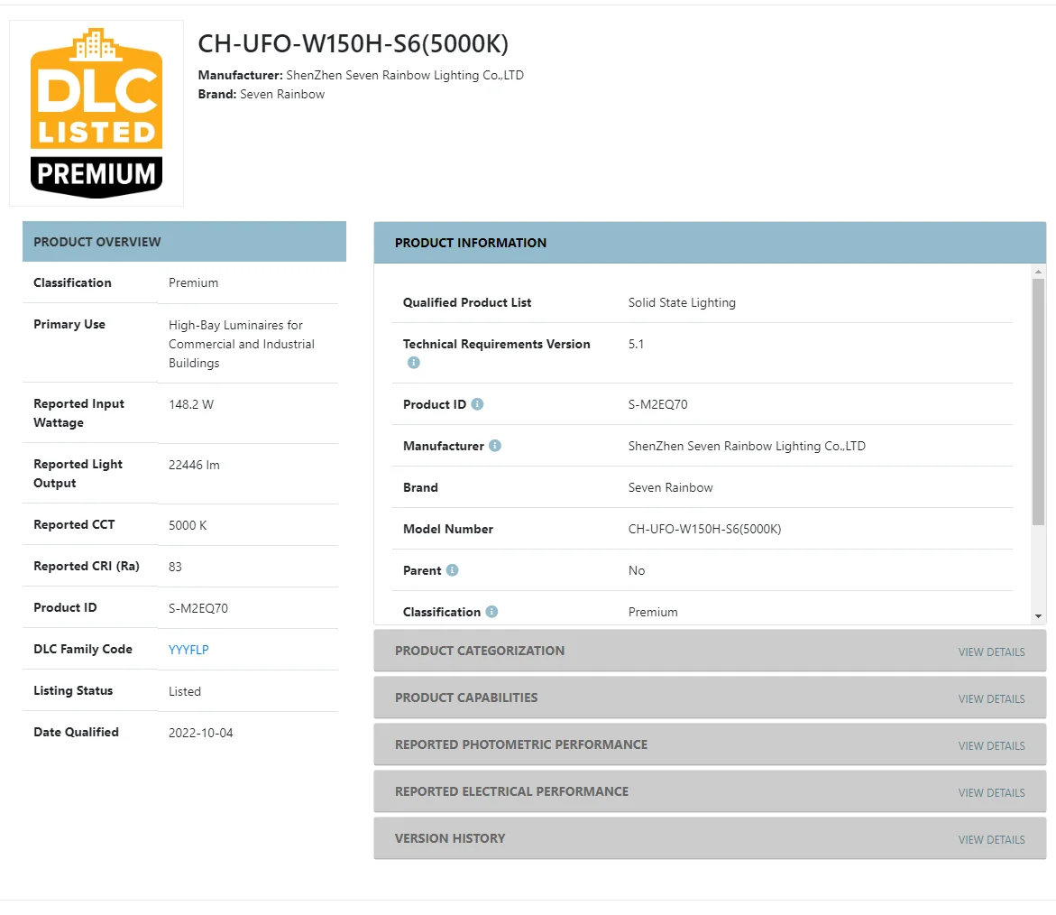1056x915 pixels.
Task: Click the Reported Light Output label
Action: 78,474
